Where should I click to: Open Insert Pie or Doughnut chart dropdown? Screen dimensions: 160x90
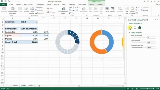[x=70, y=13]
